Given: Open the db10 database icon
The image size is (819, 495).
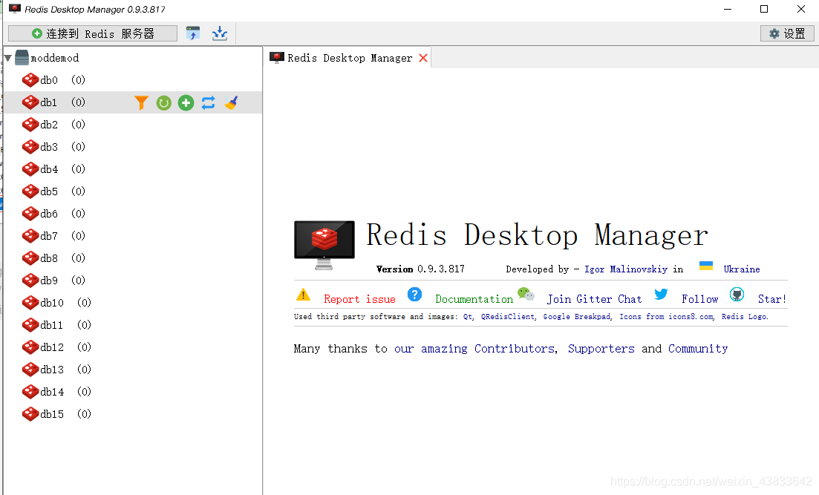Looking at the screenshot, I should pyautogui.click(x=30, y=303).
